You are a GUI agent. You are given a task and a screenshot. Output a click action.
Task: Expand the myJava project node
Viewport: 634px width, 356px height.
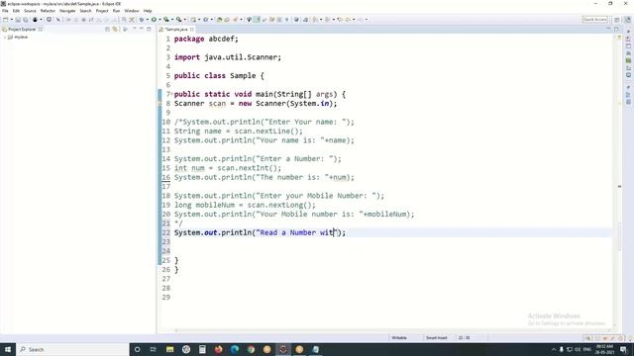4,37
